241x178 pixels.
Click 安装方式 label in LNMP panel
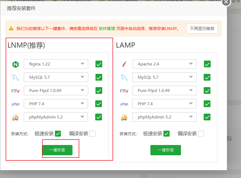click(20, 134)
